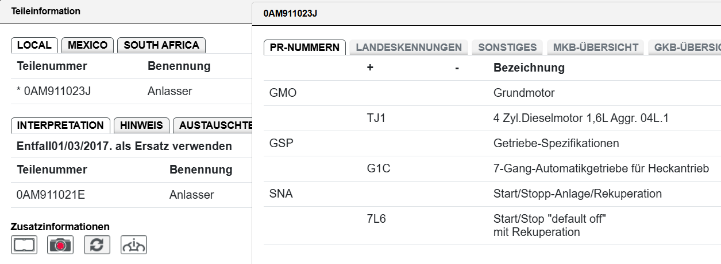This screenshot has height=264, width=721.
Task: Switch to the LANDESKENNUNGEN tab
Action: pyautogui.click(x=408, y=48)
